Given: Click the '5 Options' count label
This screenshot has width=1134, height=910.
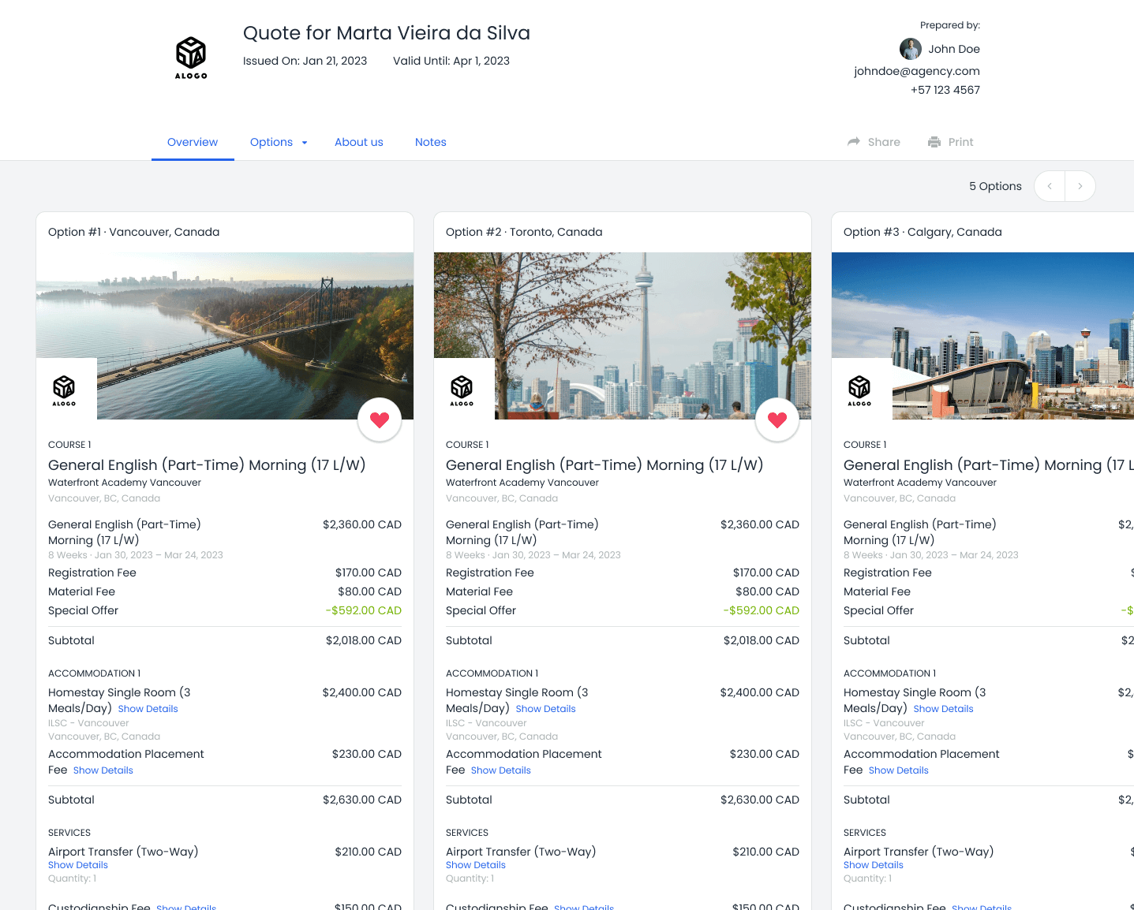Looking at the screenshot, I should 995,186.
